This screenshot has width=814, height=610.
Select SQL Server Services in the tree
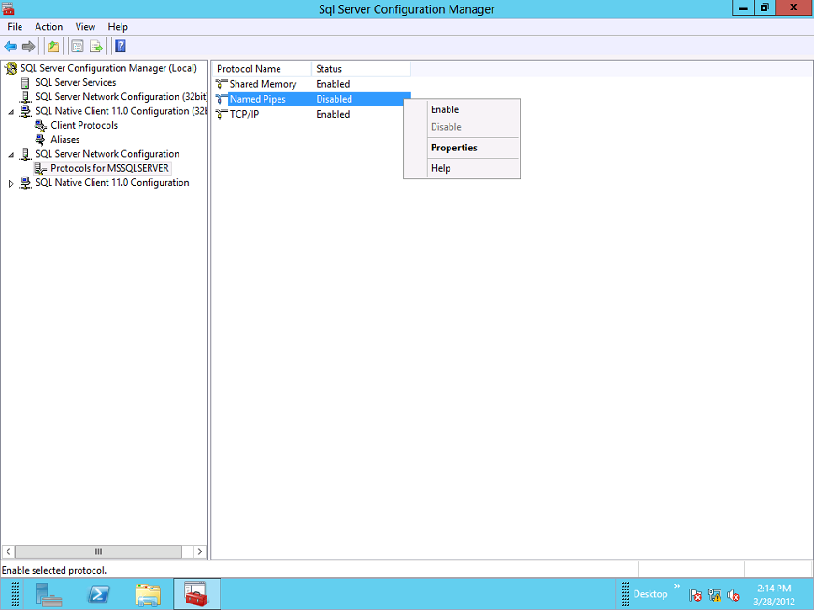(x=76, y=82)
